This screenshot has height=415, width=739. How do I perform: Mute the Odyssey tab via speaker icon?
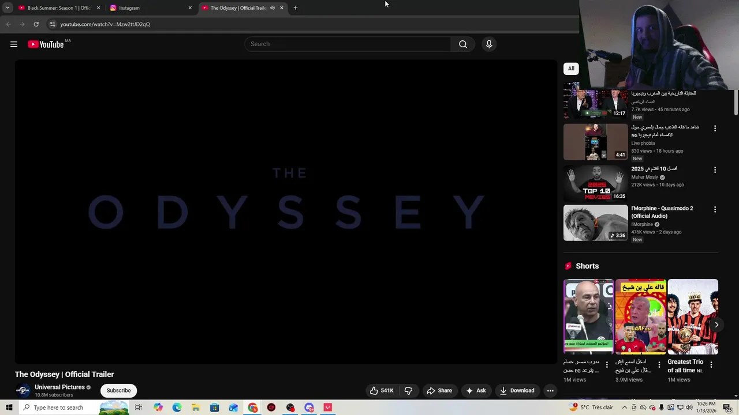tap(272, 8)
